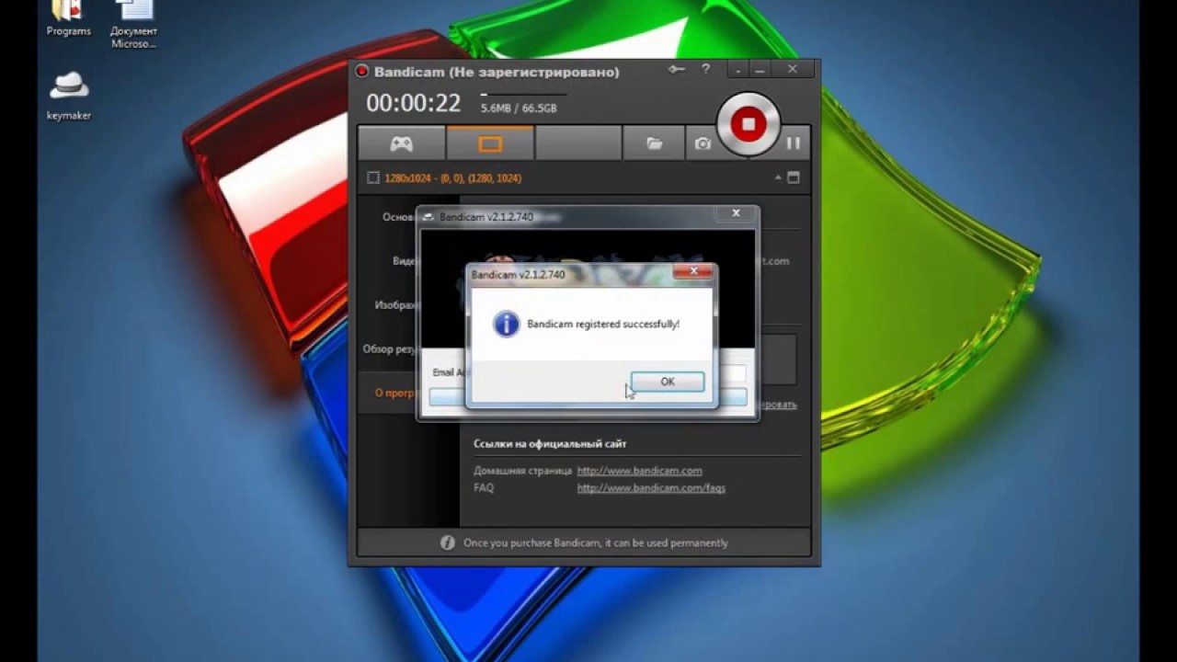Select the 1280x1024 recording area text
This screenshot has width=1177, height=662.
click(453, 178)
